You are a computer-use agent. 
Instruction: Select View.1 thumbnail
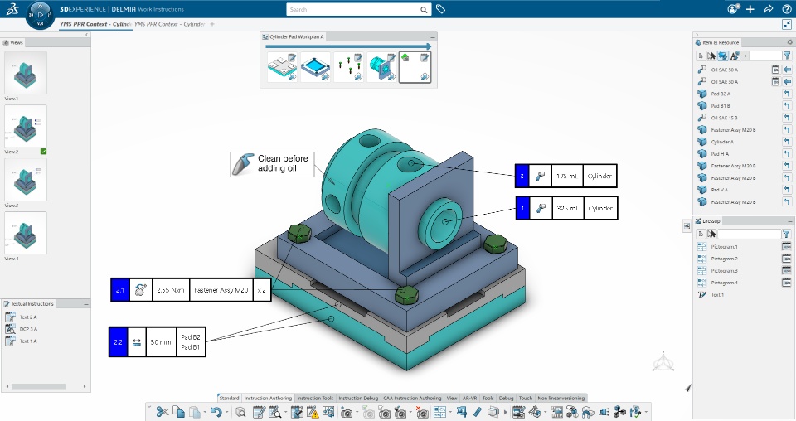(x=26, y=73)
